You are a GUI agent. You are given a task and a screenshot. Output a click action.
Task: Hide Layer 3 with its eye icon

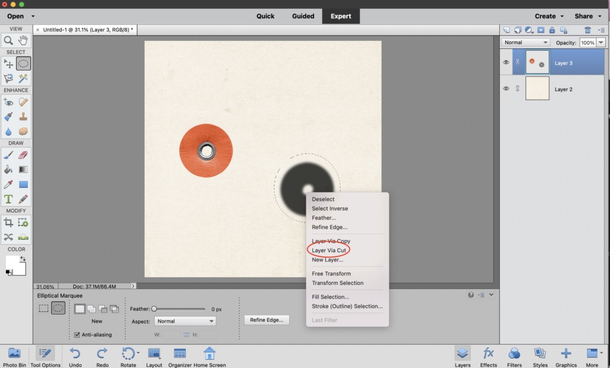click(x=506, y=62)
